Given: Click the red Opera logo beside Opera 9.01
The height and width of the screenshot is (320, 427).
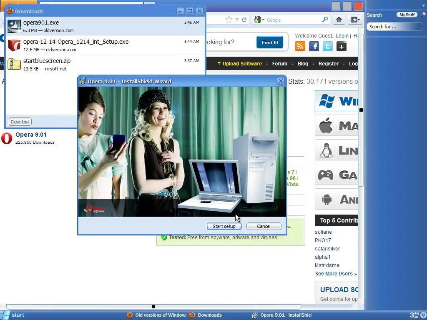Looking at the screenshot, I should [7, 138].
